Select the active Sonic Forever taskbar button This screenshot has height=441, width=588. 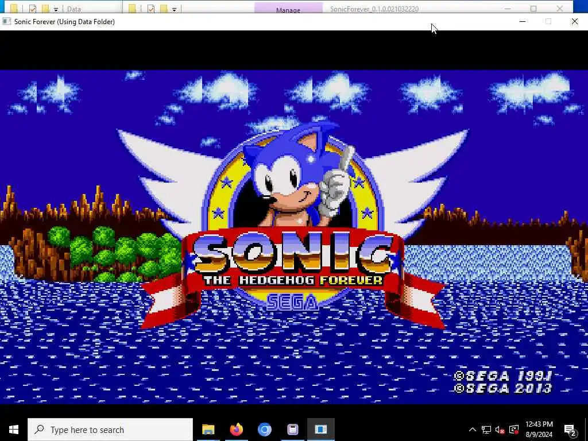pos(320,430)
